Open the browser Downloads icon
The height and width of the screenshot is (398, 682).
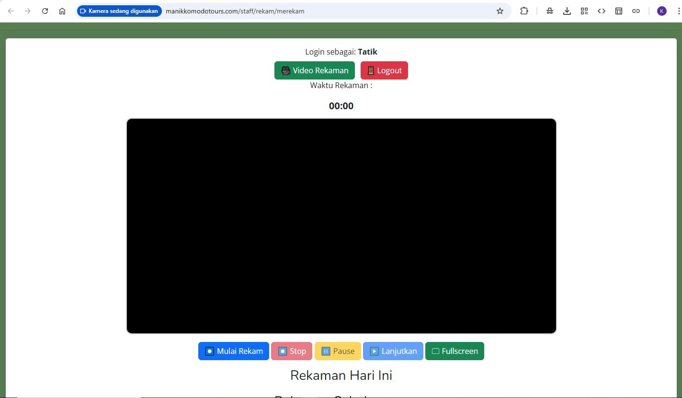[x=567, y=11]
